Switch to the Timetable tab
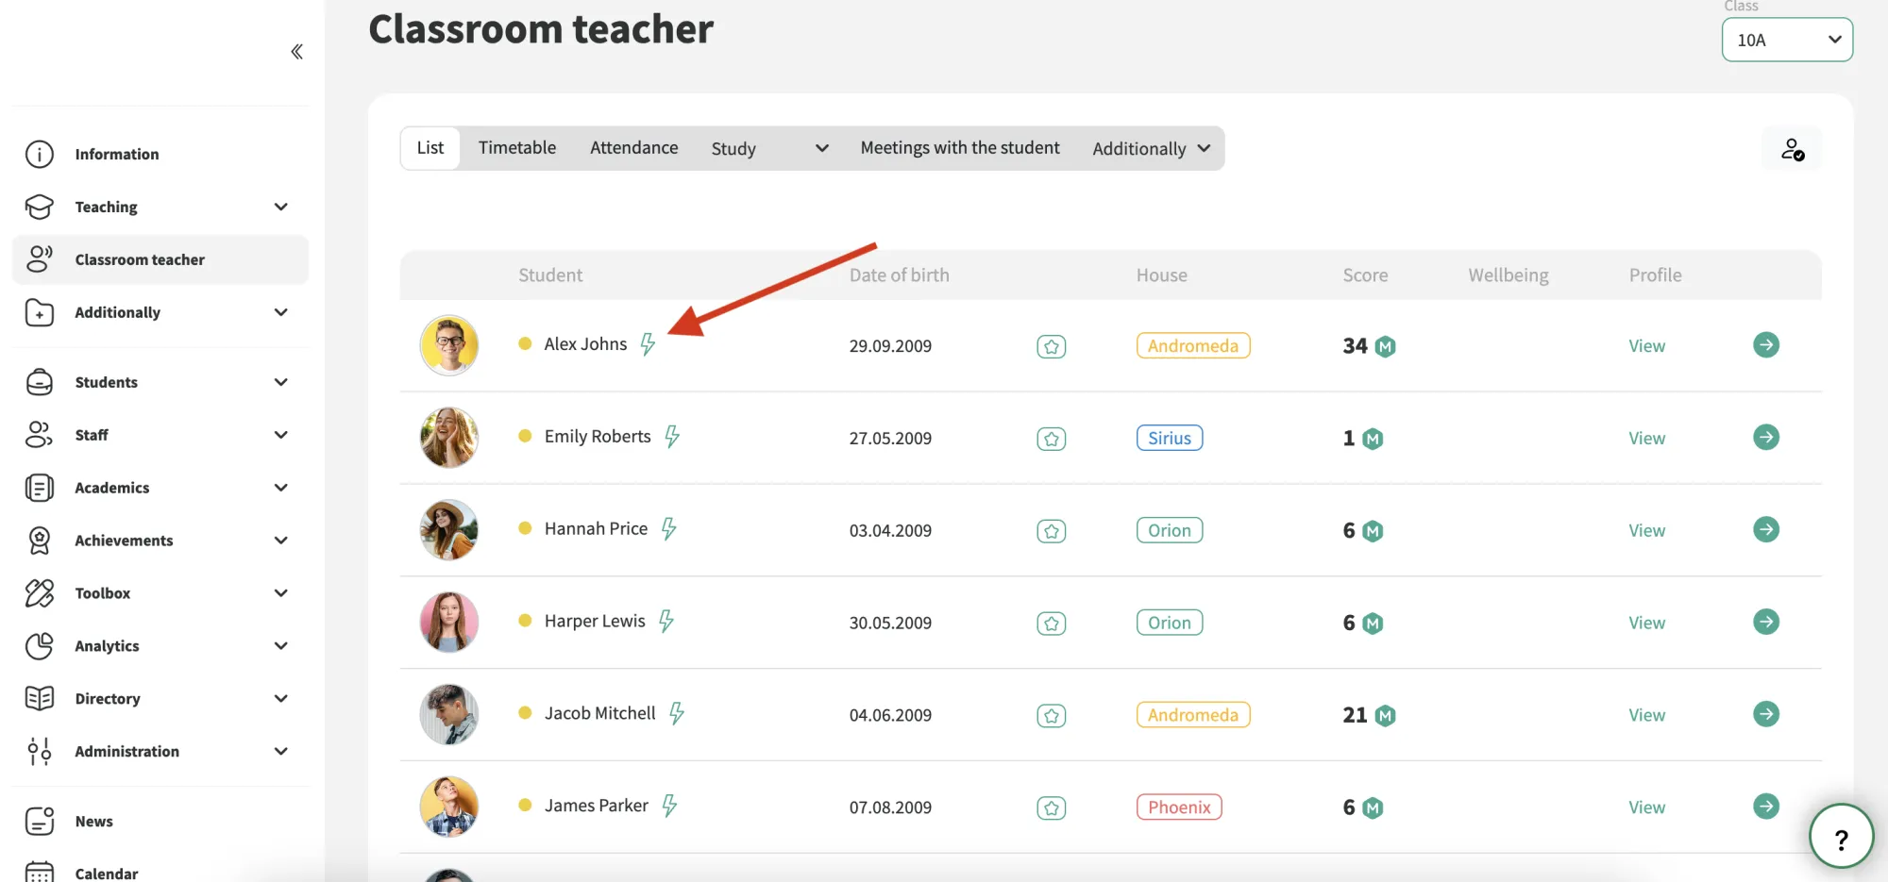 point(517,148)
